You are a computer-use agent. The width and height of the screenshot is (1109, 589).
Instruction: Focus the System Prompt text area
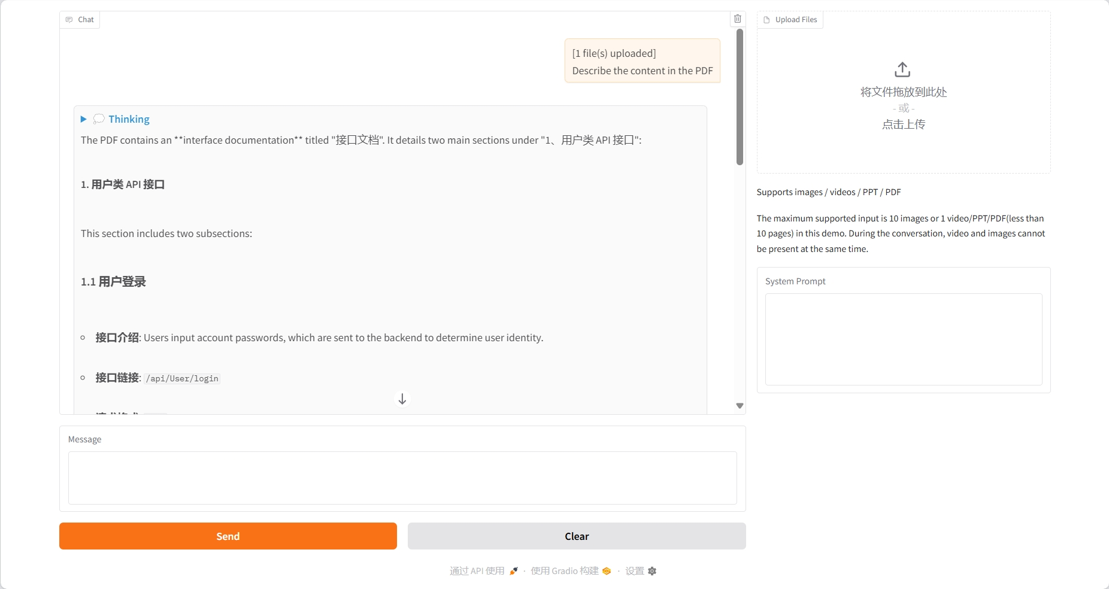[x=903, y=339]
